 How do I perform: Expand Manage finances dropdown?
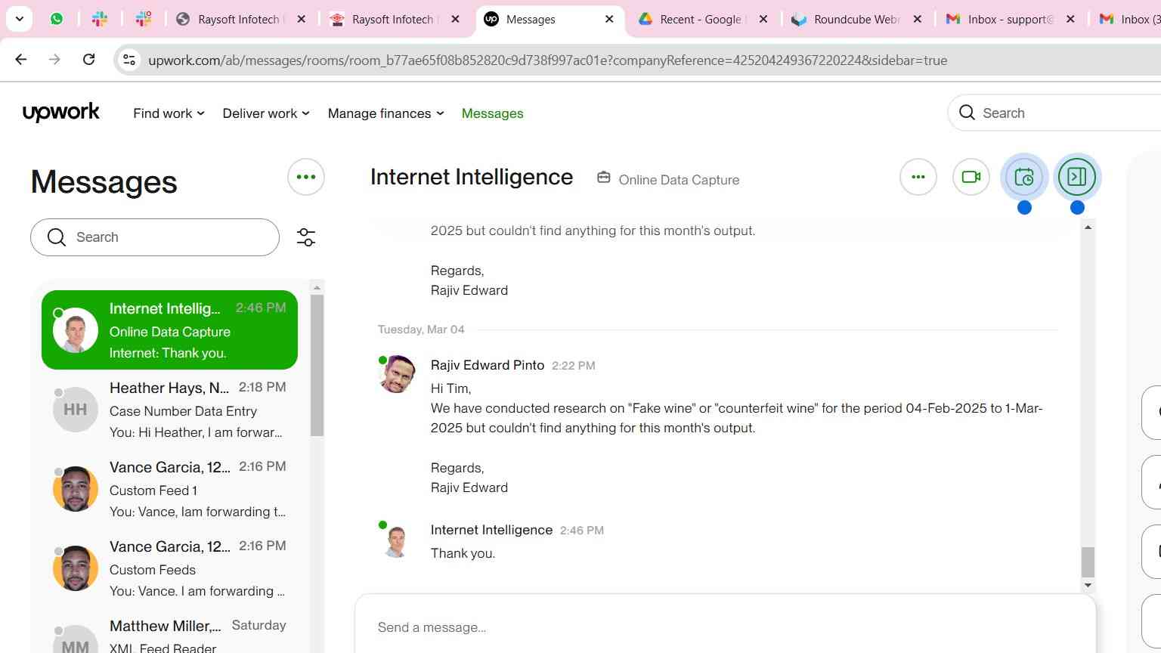pyautogui.click(x=385, y=113)
